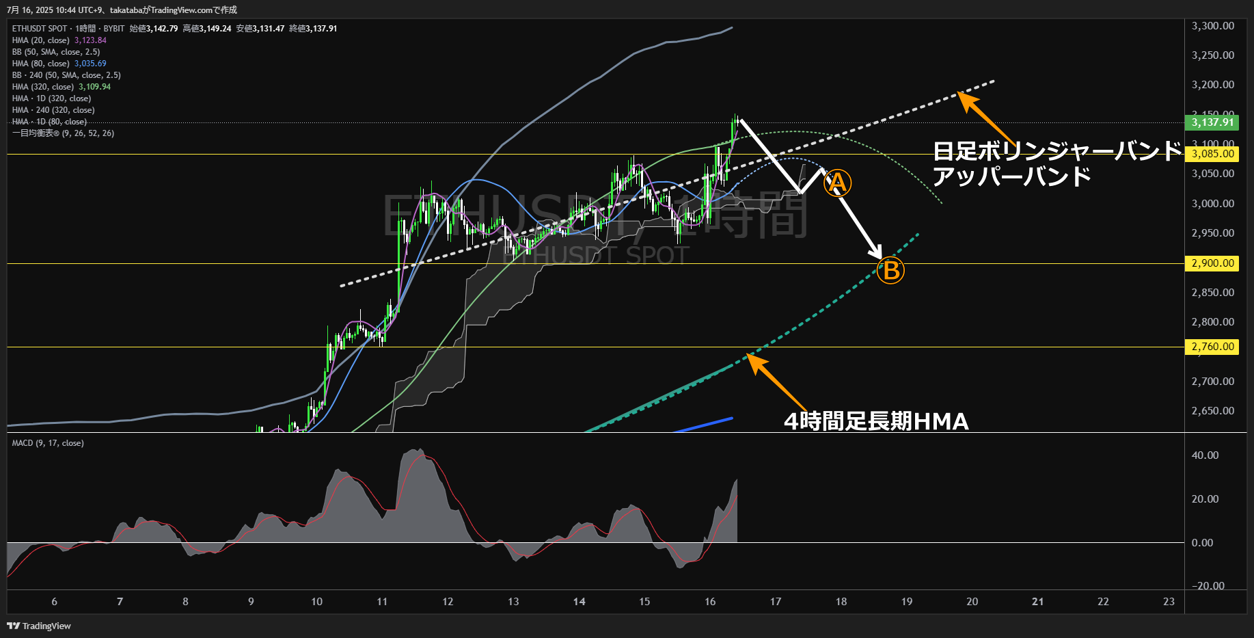1254x638 pixels.
Task: Click the 2,650.00 price axis value
Action: [1213, 411]
